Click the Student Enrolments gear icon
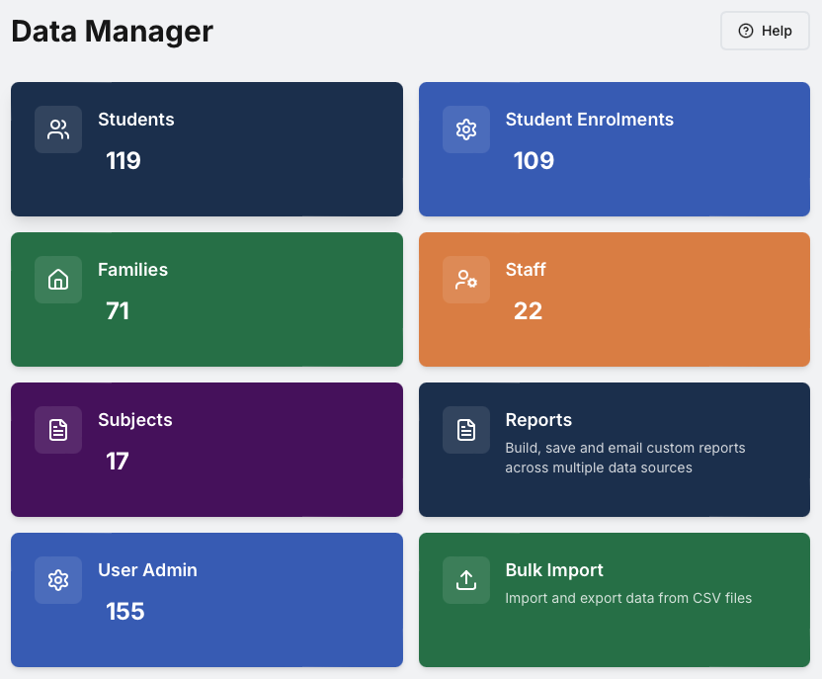Viewport: 822px width, 679px height. point(466,129)
